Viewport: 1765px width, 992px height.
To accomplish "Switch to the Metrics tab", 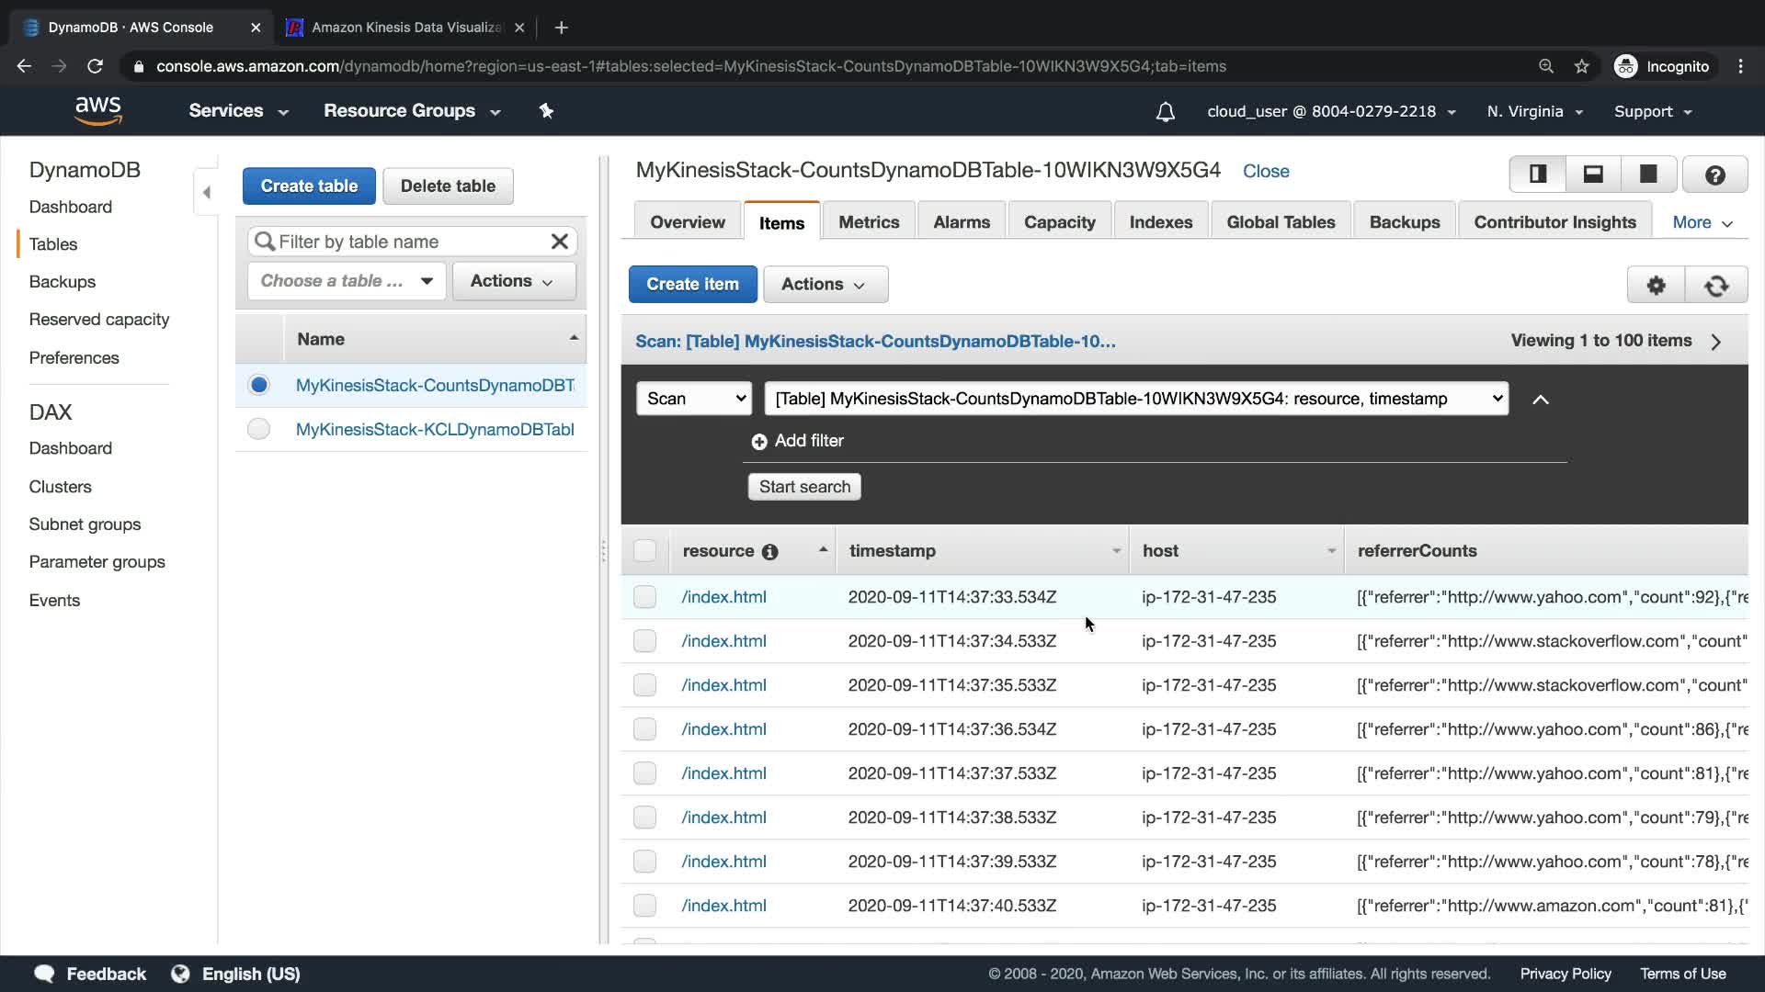I will [x=868, y=222].
